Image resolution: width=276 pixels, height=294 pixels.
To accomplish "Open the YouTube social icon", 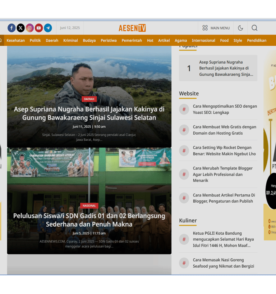I will [x=39, y=28].
